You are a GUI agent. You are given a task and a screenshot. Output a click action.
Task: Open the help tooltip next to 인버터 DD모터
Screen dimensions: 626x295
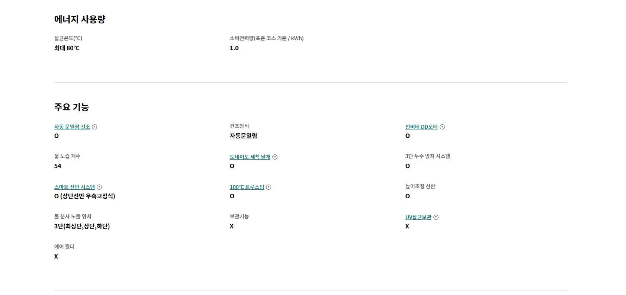click(x=442, y=127)
